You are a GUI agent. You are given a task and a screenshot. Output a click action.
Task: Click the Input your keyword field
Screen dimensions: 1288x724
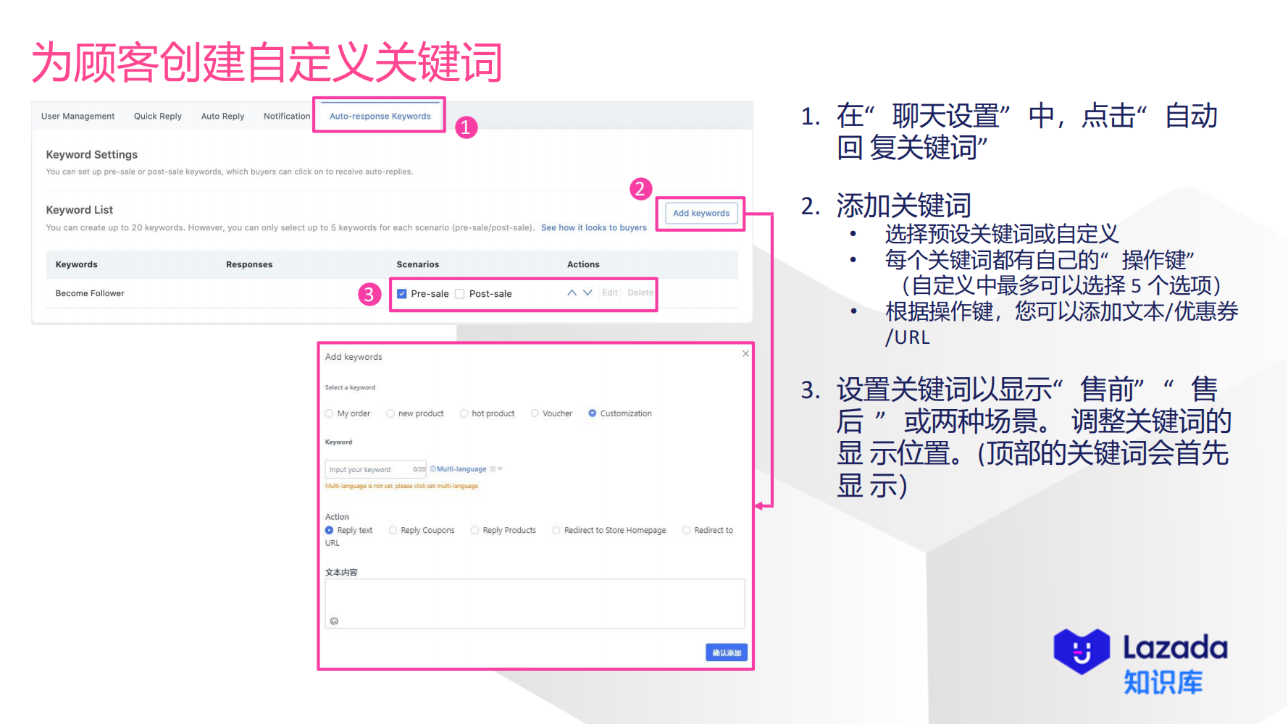(x=372, y=468)
